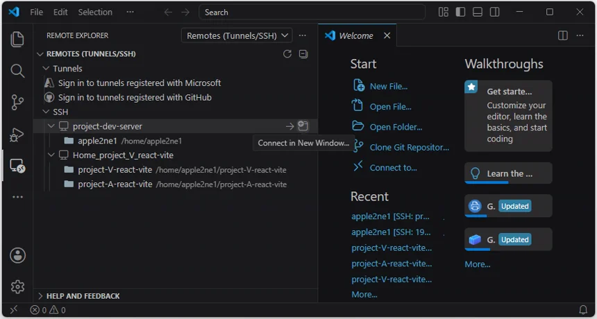This screenshot has height=319, width=597.
Task: Show additional views ellipsis in activity bar
Action: tap(17, 197)
